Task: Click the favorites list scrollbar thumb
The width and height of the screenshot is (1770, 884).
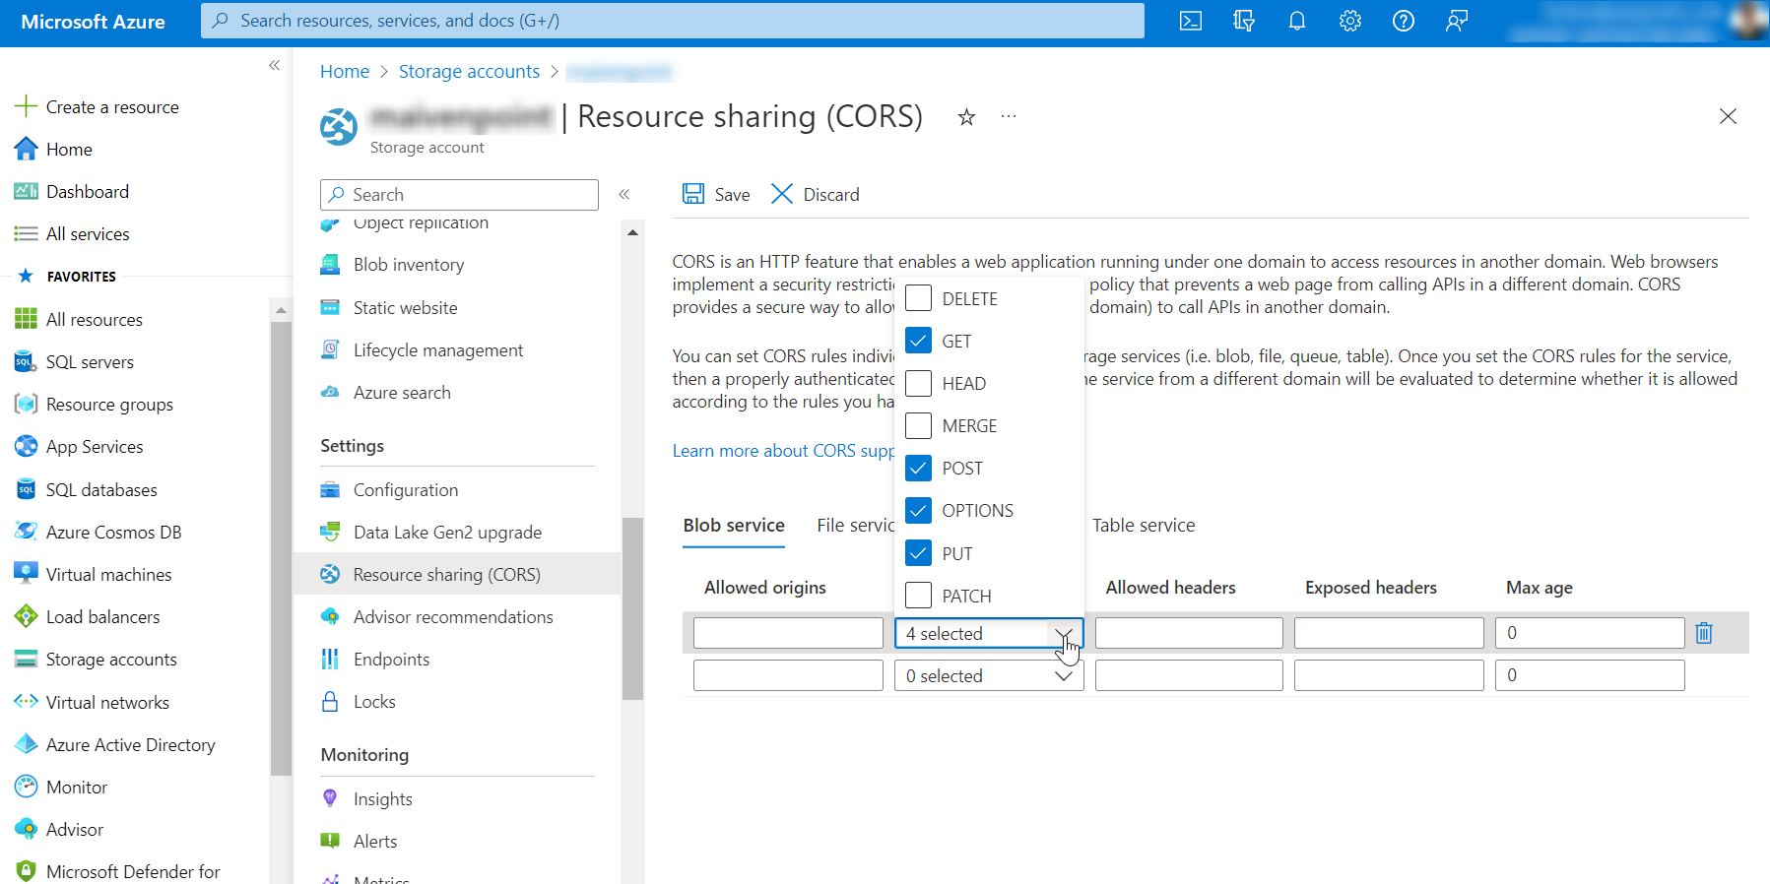Action: tap(281, 548)
